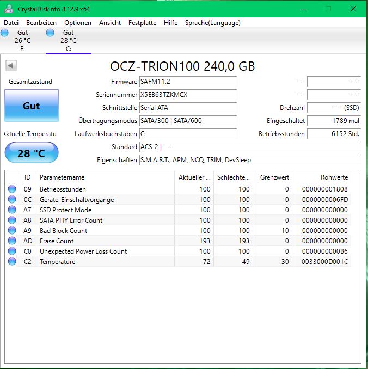This screenshot has width=368, height=369.
Task: Click raw value 0000000000B6
Action: (x=324, y=251)
